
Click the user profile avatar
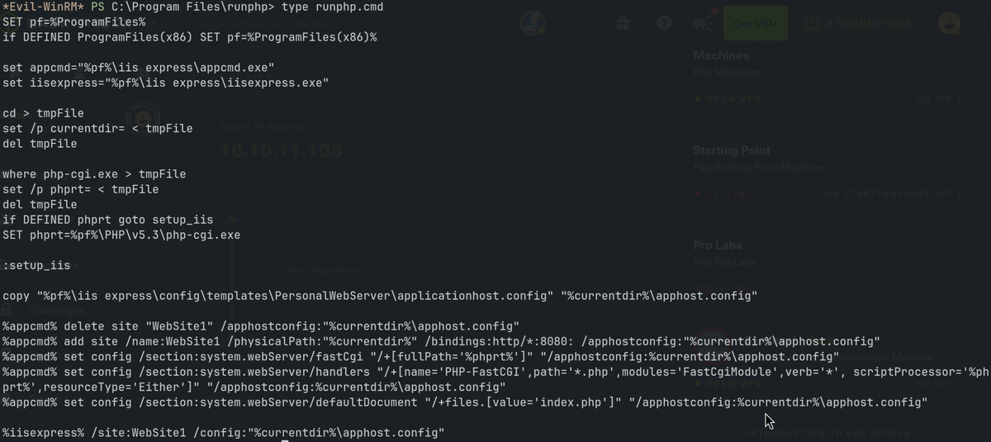coord(949,23)
